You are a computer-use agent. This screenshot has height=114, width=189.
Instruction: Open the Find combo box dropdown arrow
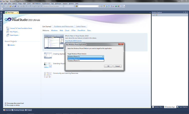click(98, 6)
